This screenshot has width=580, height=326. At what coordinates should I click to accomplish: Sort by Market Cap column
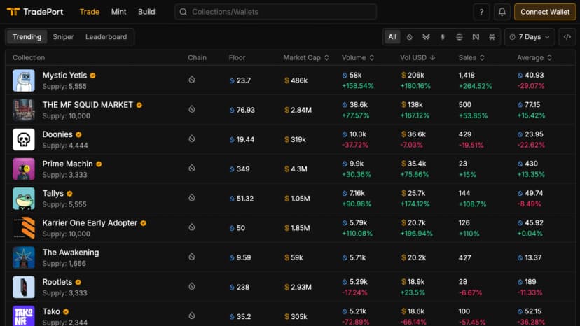(x=306, y=57)
